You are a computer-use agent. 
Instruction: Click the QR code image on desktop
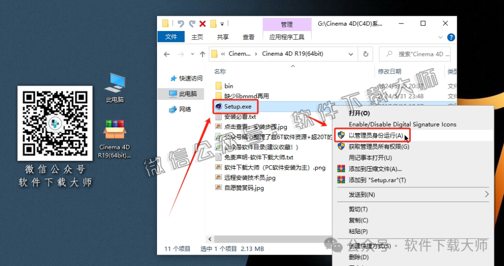coord(55,123)
